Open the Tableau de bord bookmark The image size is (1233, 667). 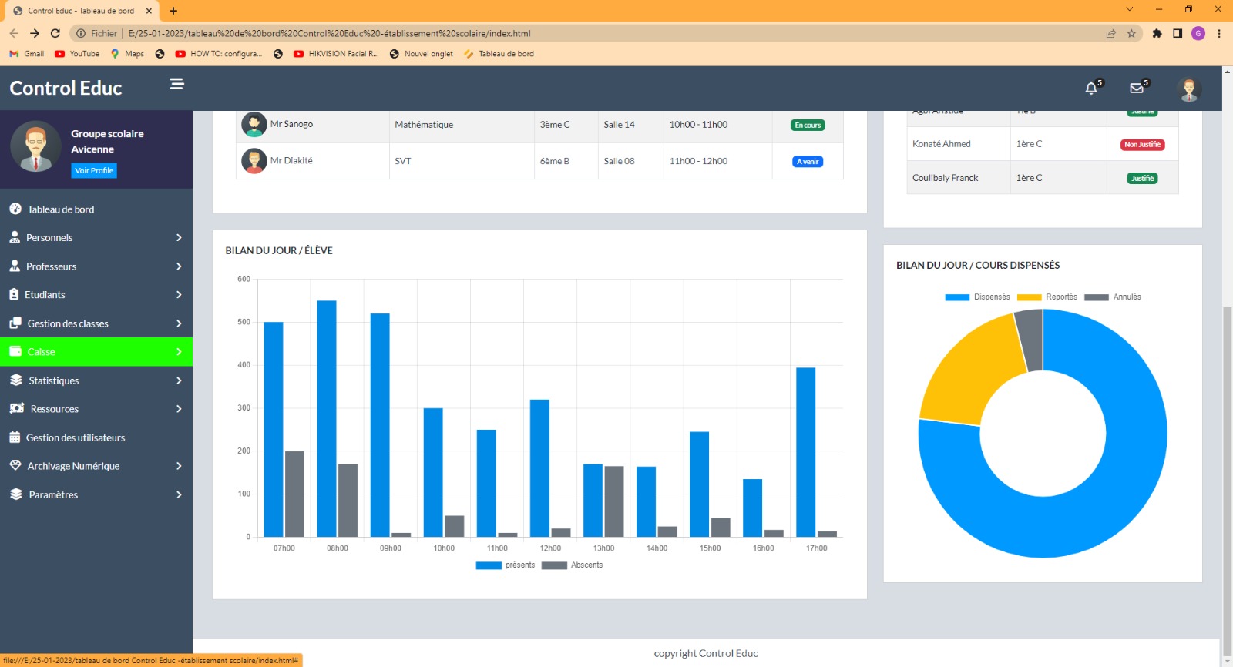coord(499,54)
